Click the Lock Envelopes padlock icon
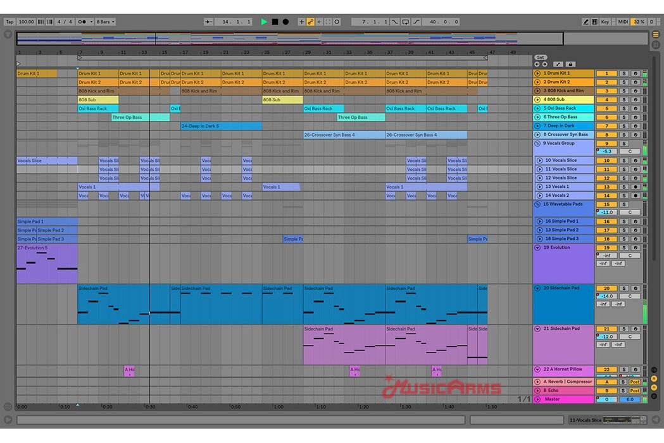This screenshot has height=443, width=664. (x=570, y=64)
